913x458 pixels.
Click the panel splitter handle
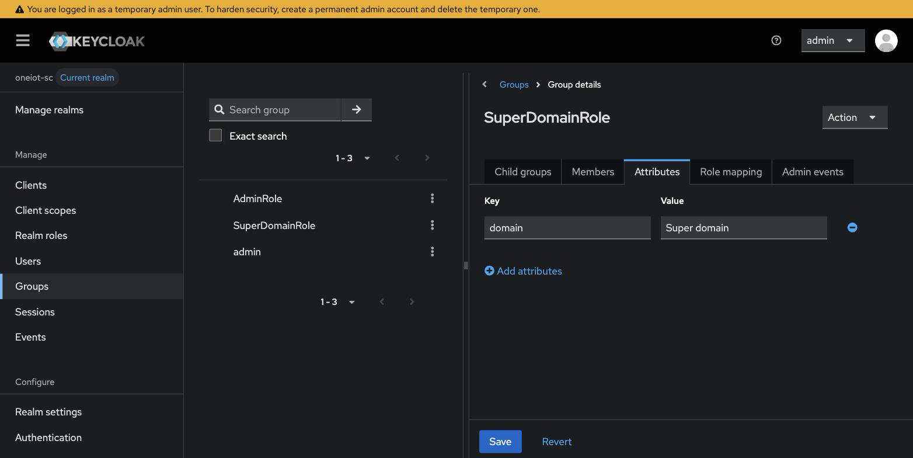click(x=466, y=265)
